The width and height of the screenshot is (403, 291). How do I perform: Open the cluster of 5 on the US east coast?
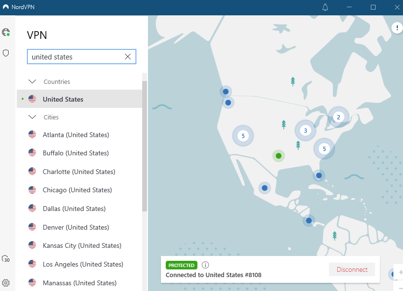324,149
